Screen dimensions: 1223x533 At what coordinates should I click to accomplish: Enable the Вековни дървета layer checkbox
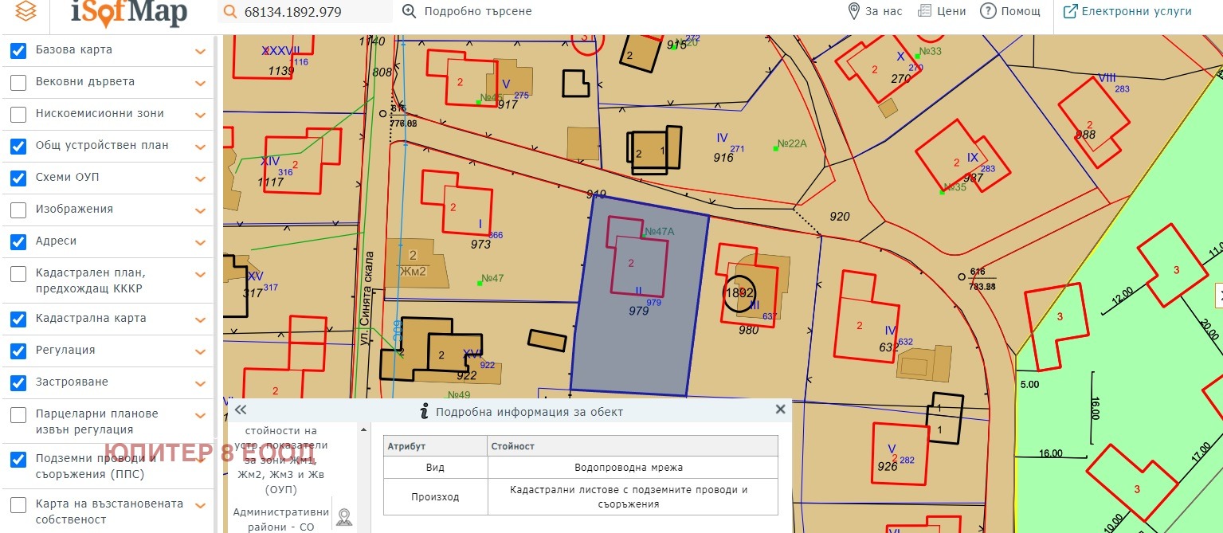coord(18,82)
